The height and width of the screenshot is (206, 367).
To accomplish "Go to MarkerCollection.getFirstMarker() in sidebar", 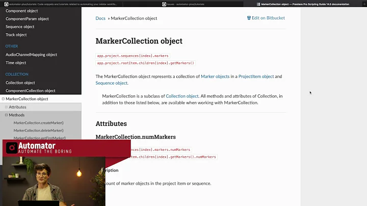I will 40,138.
